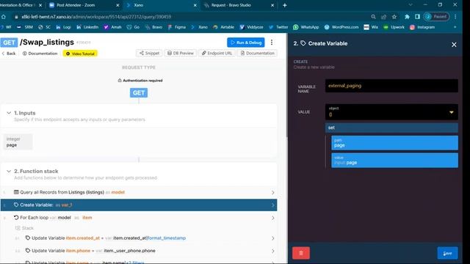Expand arrow on item.phone row
This screenshot has height=264, width=470.
pyautogui.click(x=272, y=251)
